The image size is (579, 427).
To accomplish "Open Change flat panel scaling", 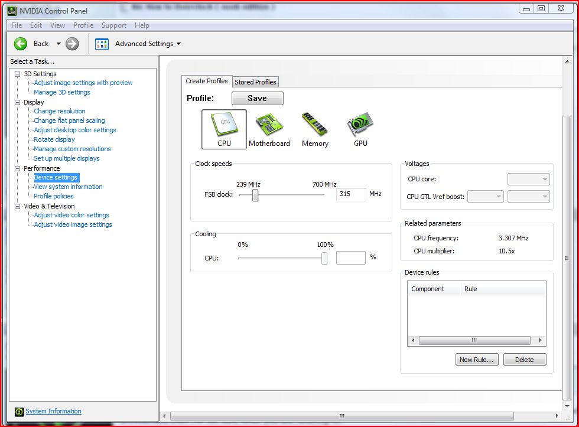I will coord(70,120).
